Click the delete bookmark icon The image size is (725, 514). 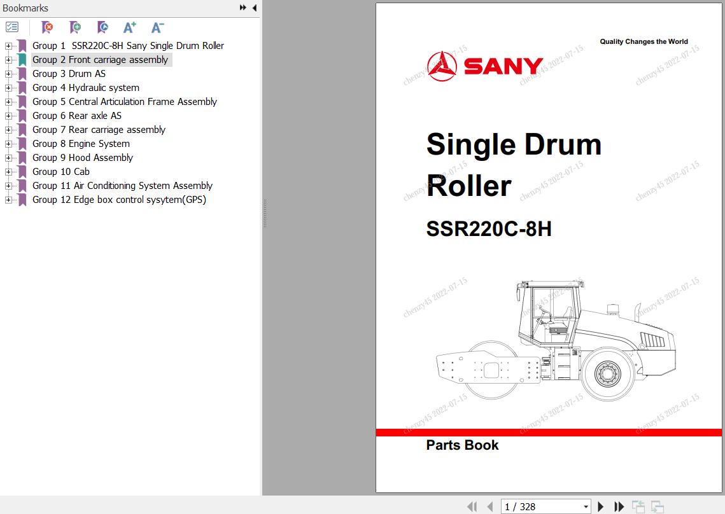pyautogui.click(x=47, y=27)
